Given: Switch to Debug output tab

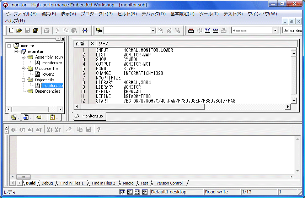Looking at the screenshot, I should [x=47, y=183].
